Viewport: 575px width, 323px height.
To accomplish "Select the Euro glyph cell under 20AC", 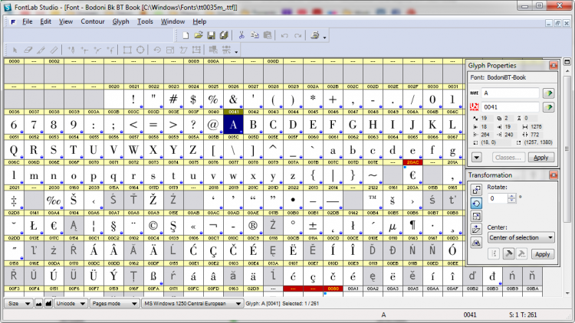I will (x=412, y=175).
